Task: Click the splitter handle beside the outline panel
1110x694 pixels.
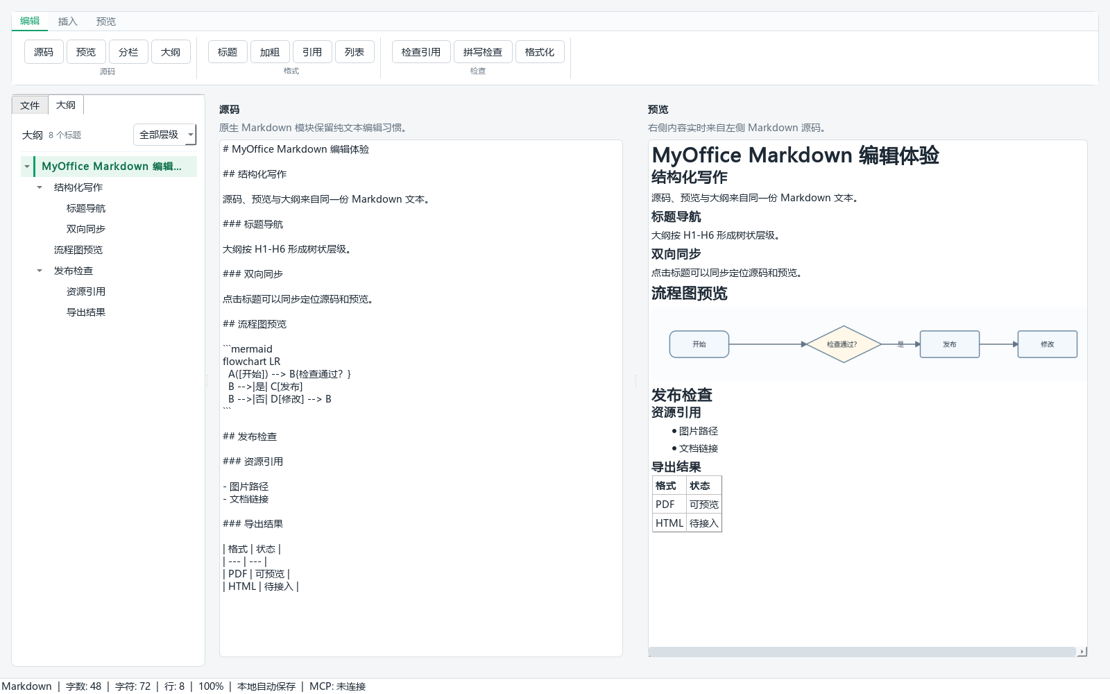Action: click(x=207, y=381)
